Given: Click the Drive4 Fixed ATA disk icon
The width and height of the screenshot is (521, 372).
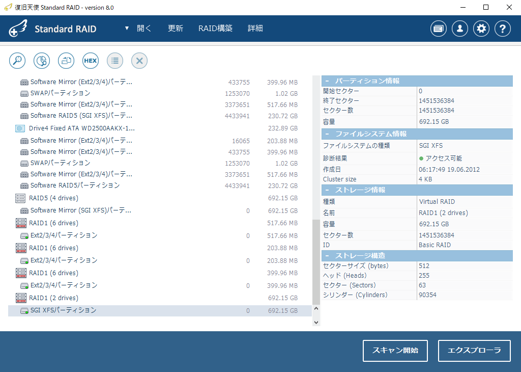Looking at the screenshot, I should 20,128.
